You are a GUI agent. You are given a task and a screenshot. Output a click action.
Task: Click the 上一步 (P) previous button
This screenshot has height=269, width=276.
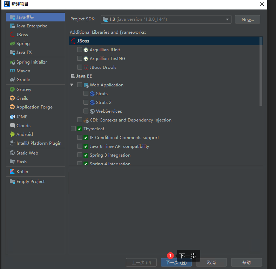[141, 262]
